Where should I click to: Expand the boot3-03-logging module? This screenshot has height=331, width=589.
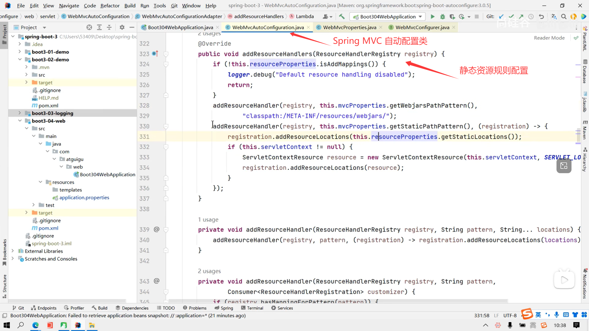coord(20,113)
